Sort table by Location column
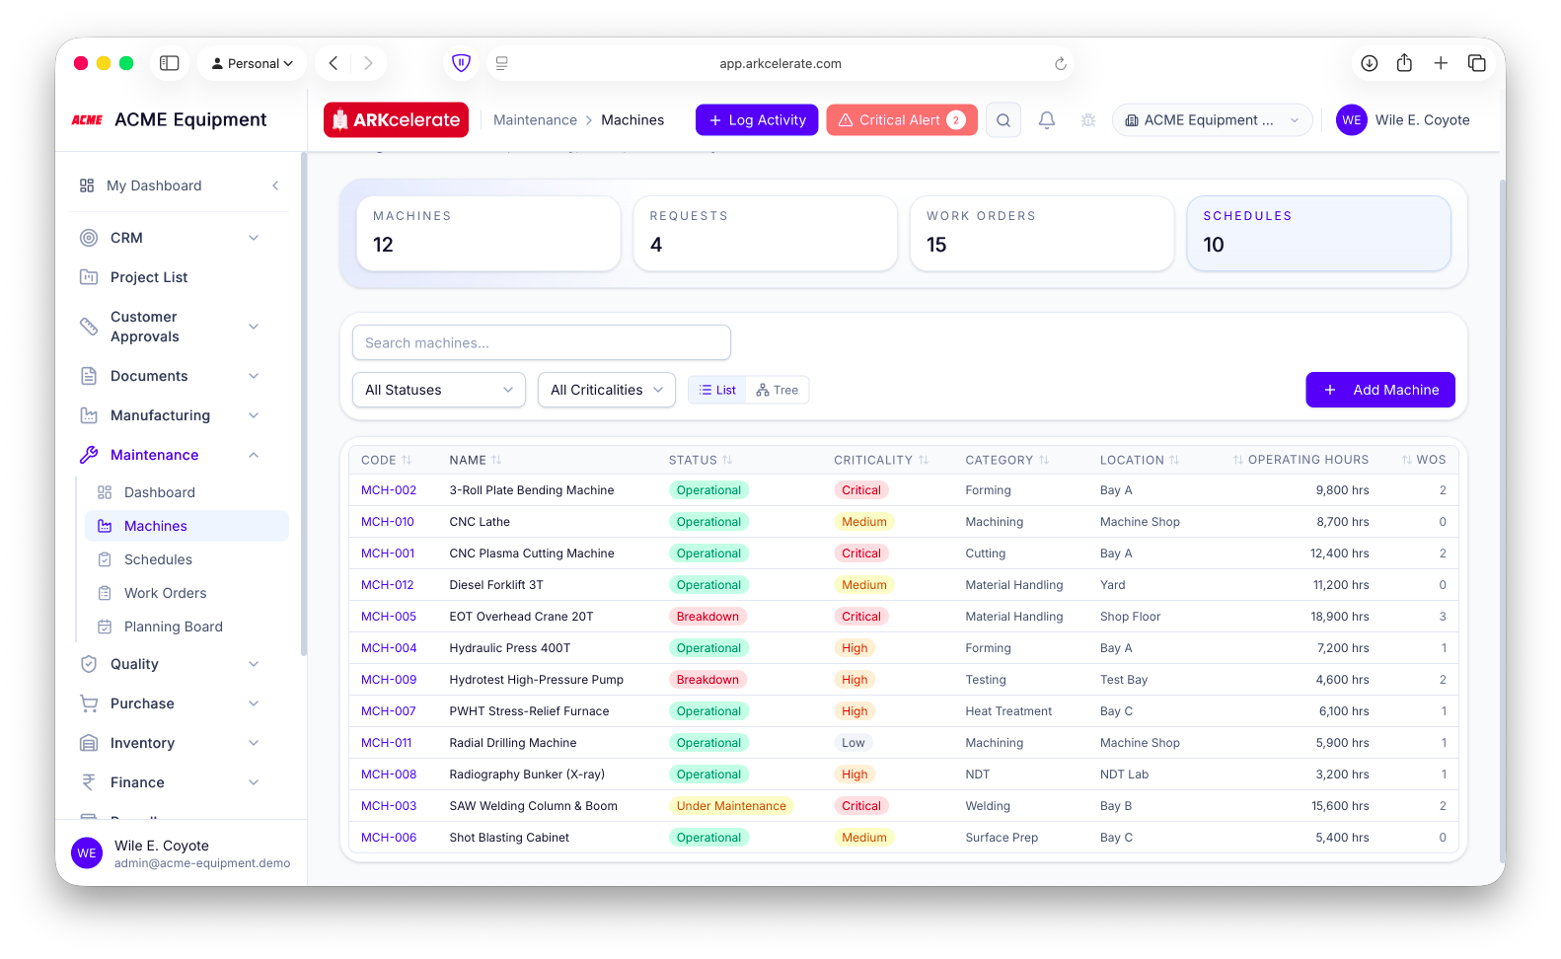The height and width of the screenshot is (959, 1561). coord(1140,460)
